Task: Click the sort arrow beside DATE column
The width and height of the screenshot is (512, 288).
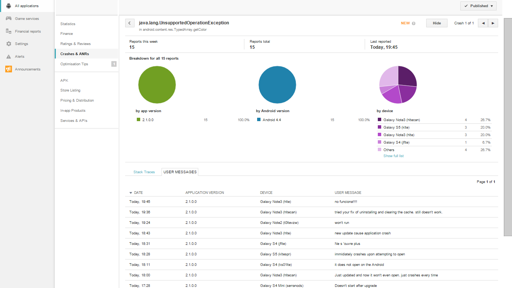Action: tap(131, 193)
